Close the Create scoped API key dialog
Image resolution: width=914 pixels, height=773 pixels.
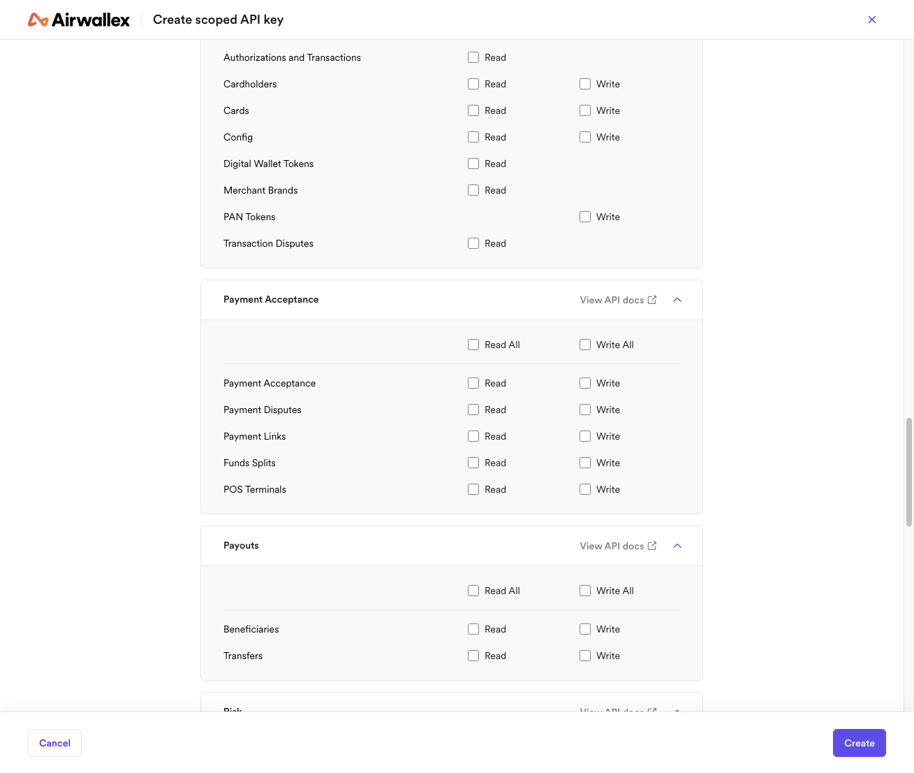click(872, 20)
